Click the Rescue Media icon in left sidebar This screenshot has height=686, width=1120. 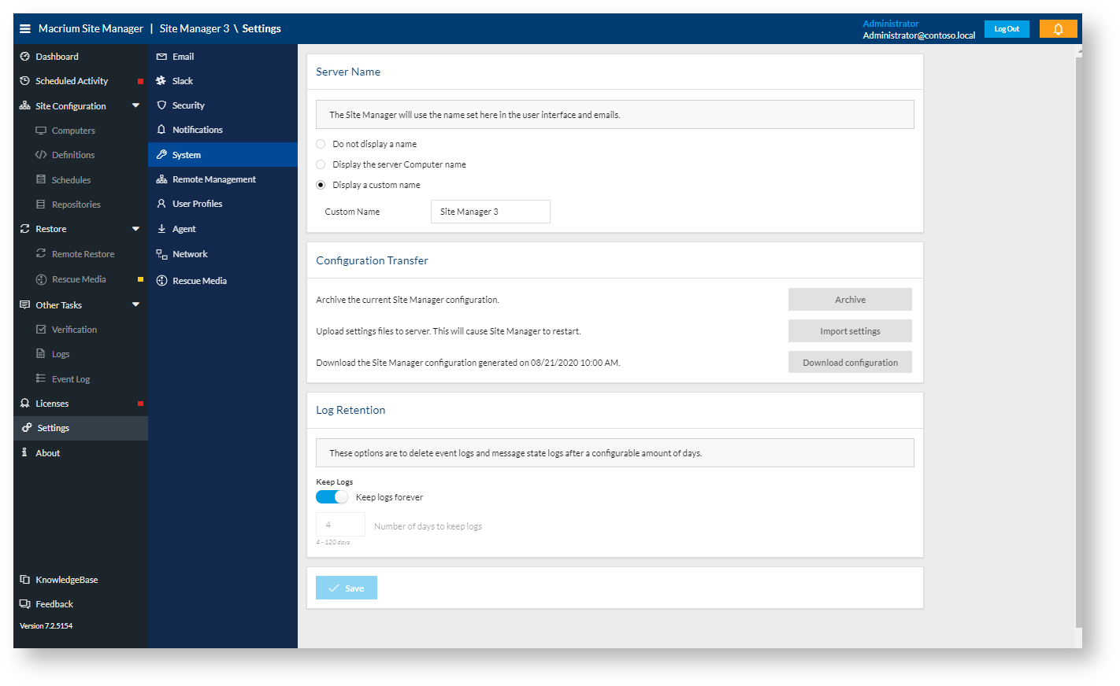(41, 279)
